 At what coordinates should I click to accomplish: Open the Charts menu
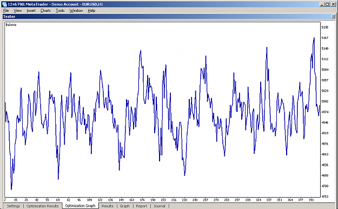tap(45, 10)
